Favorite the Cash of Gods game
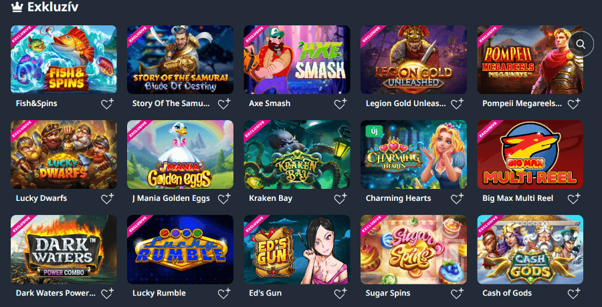The height and width of the screenshot is (307, 602). click(574, 293)
